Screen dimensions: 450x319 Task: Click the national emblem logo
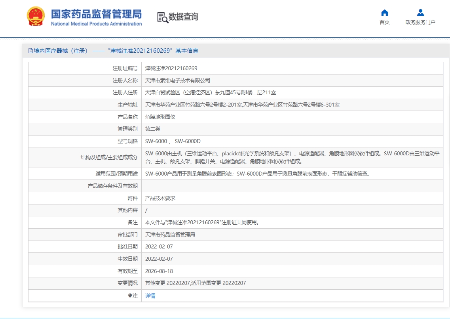36,16
